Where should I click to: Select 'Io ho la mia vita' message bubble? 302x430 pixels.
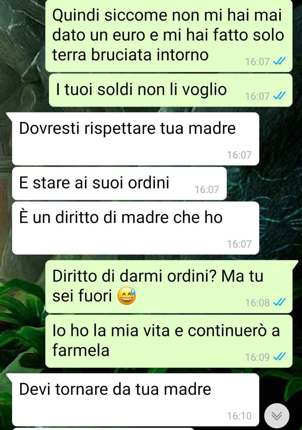(x=169, y=341)
